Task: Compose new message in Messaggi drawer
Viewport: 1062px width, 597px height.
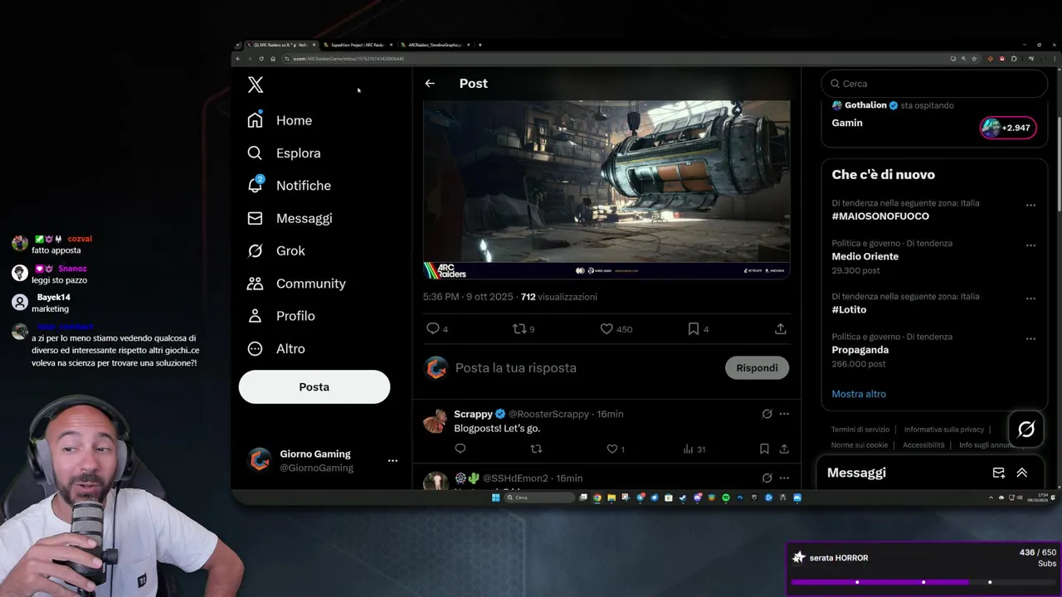Action: pyautogui.click(x=999, y=473)
